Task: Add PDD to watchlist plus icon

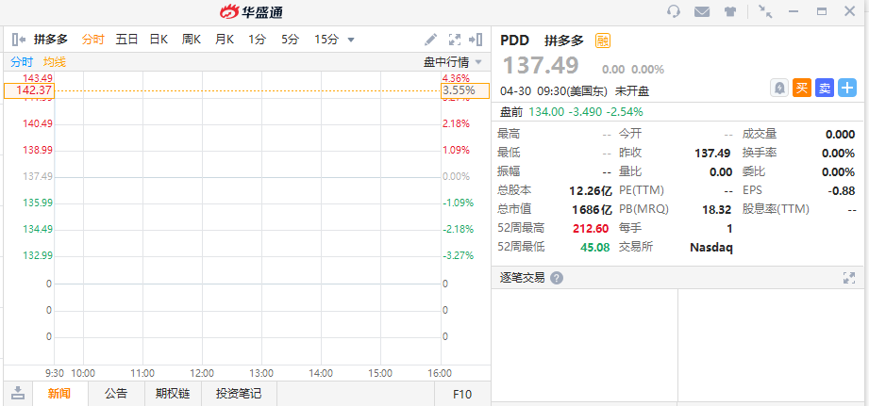Action: [x=847, y=88]
